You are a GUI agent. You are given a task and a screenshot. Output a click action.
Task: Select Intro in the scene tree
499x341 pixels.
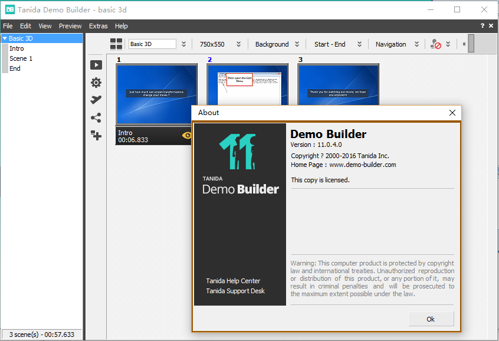(x=17, y=48)
